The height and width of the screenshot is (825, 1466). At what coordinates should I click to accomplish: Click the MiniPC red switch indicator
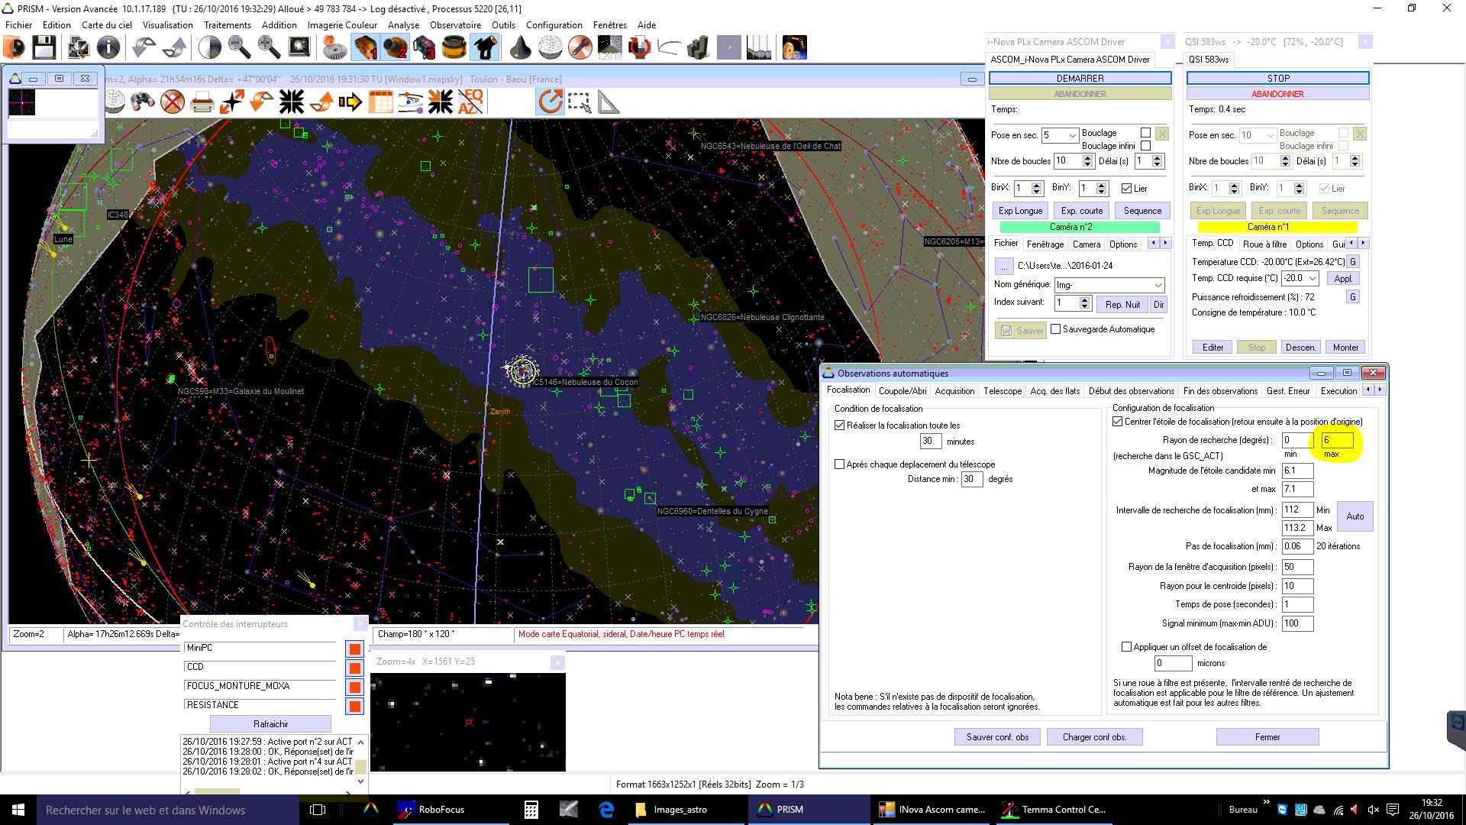coord(354,649)
